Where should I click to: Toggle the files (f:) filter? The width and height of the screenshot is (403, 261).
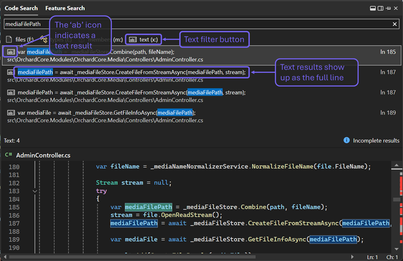[x=20, y=39]
